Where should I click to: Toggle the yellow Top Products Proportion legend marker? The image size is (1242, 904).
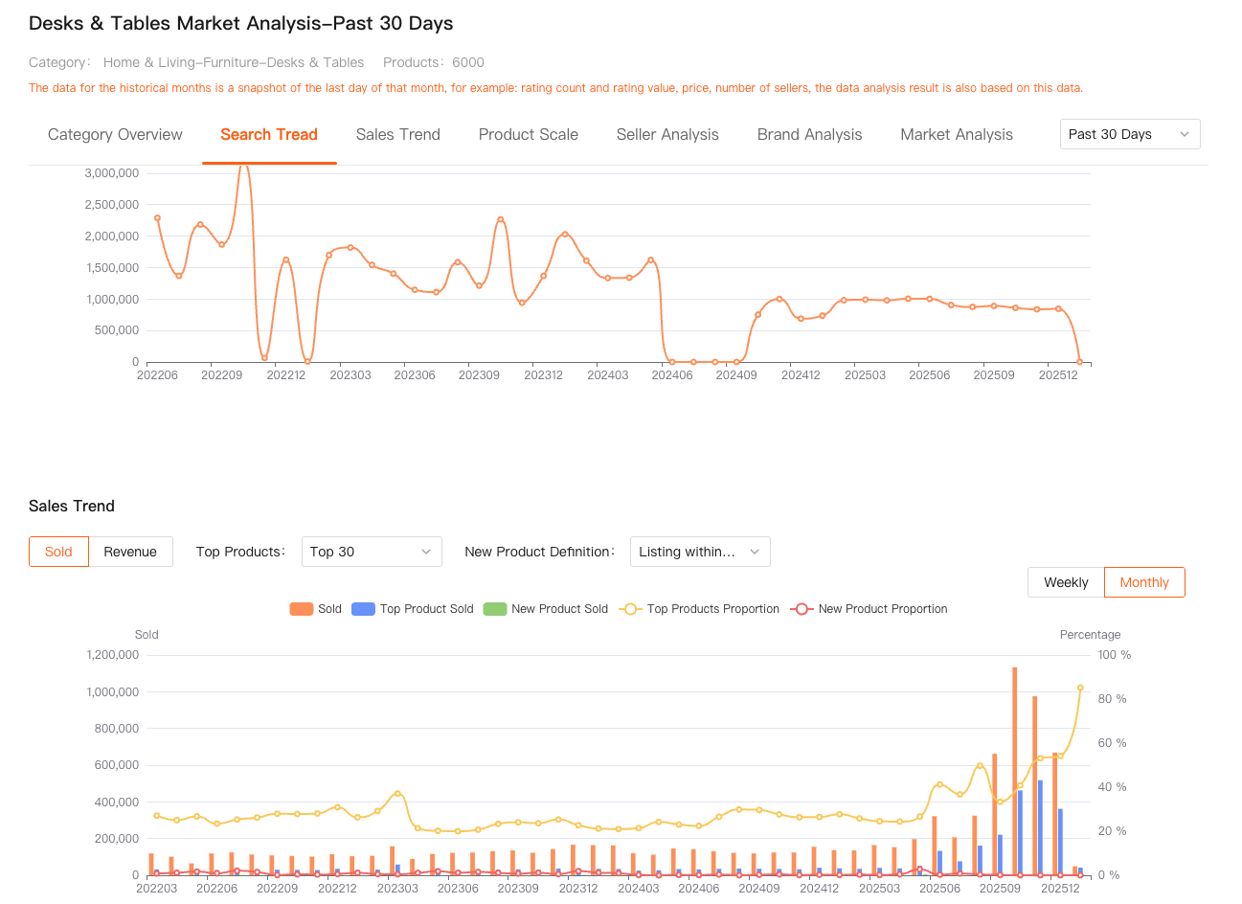tap(630, 609)
